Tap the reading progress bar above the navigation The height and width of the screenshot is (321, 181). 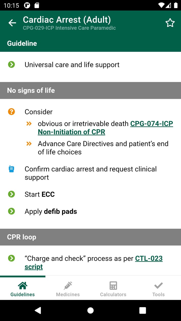[23, 276]
